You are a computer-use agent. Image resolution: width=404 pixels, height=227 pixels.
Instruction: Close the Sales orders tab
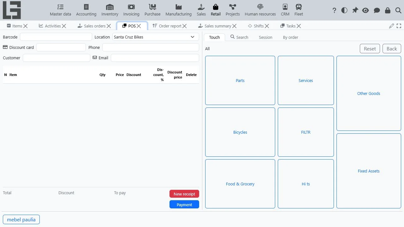point(109,26)
